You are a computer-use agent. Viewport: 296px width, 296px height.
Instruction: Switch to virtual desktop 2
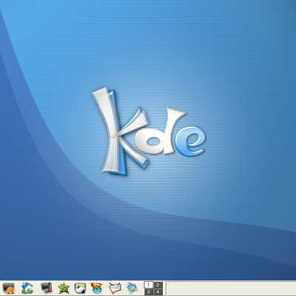tap(158, 285)
